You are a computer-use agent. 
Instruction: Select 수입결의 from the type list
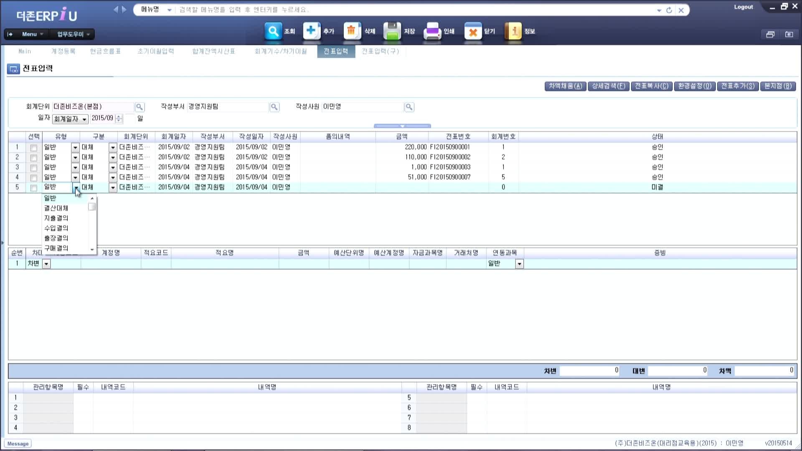click(56, 228)
